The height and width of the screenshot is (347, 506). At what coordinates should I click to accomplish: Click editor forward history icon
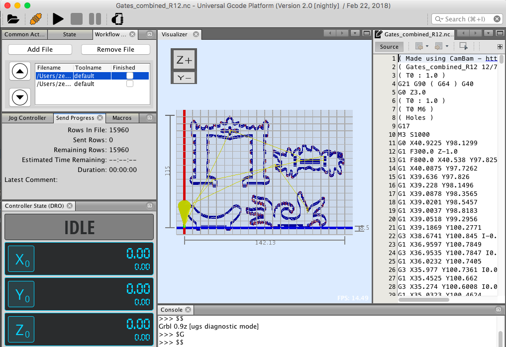[x=438, y=46]
